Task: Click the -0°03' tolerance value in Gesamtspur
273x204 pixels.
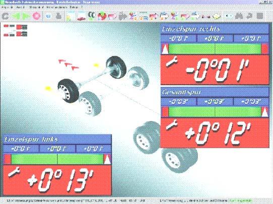Action: [179, 101]
